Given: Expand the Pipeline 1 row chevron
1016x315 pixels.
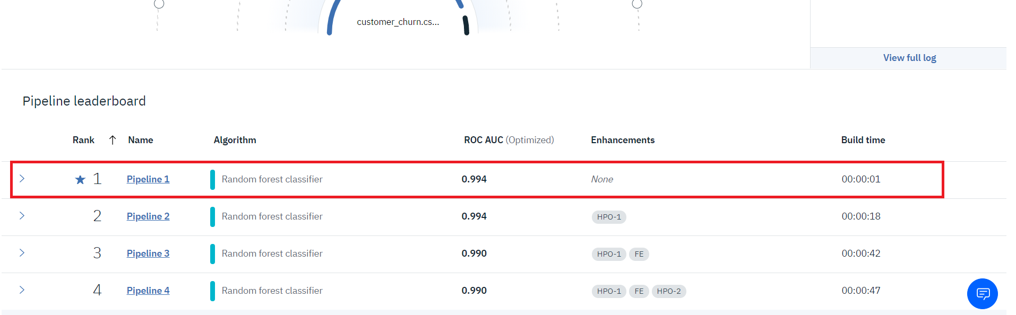Looking at the screenshot, I should [x=22, y=179].
